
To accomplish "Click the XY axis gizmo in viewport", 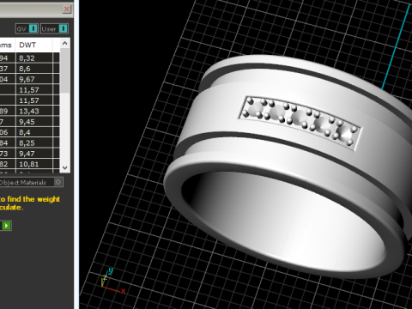I will tap(112, 282).
